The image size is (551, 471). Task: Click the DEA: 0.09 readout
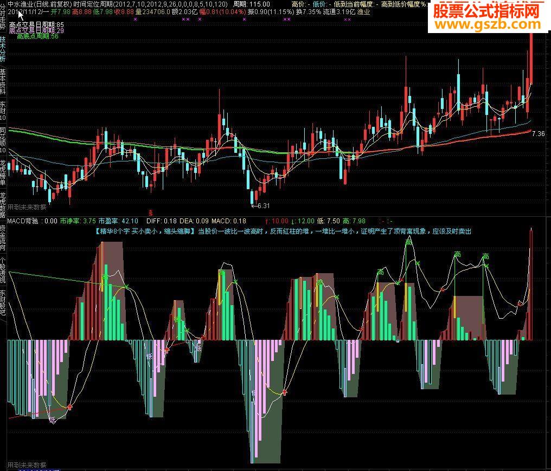click(x=194, y=221)
